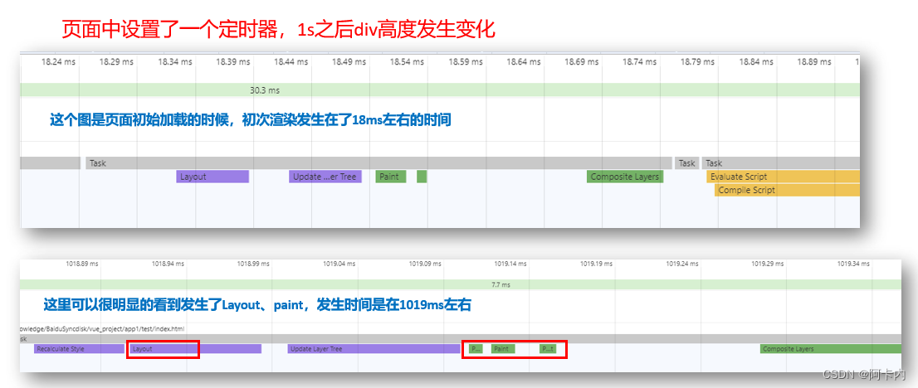
Task: Click the 18.74 ms ruler label
Action: click(x=640, y=62)
